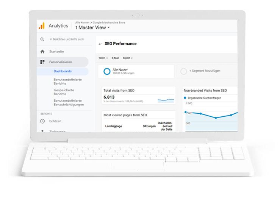Click the SEO Performance dashboard title
Image resolution: width=280 pixels, height=207 pixels.
pos(120,44)
